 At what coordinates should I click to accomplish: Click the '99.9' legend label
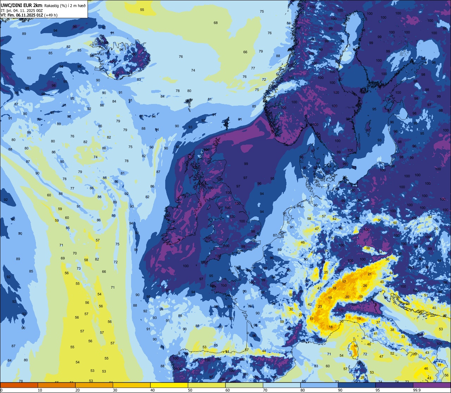(x=417, y=390)
